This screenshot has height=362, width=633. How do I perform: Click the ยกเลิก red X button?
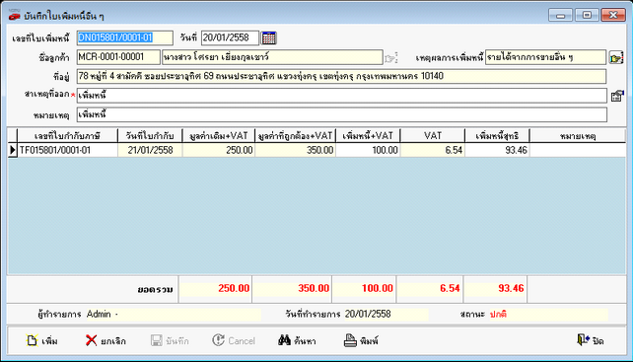tap(105, 341)
